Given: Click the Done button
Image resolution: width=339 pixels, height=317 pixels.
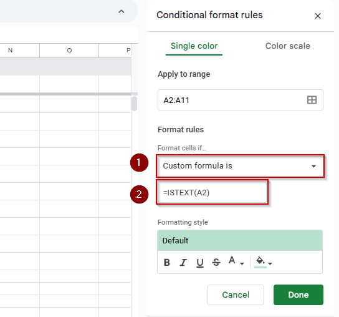Looking at the screenshot, I should point(298,295).
